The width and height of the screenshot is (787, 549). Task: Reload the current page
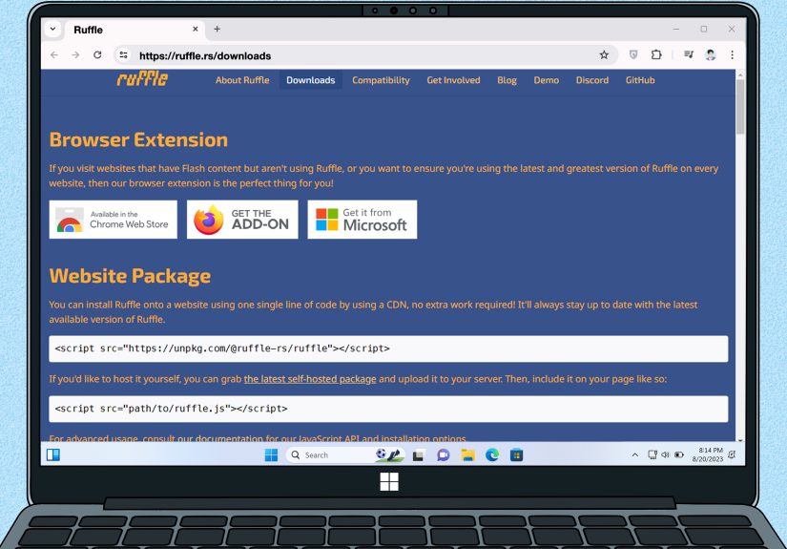pyautogui.click(x=97, y=55)
